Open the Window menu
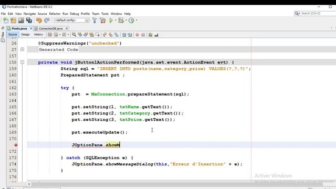The width and height of the screenshot is (336, 189). pos(116,14)
